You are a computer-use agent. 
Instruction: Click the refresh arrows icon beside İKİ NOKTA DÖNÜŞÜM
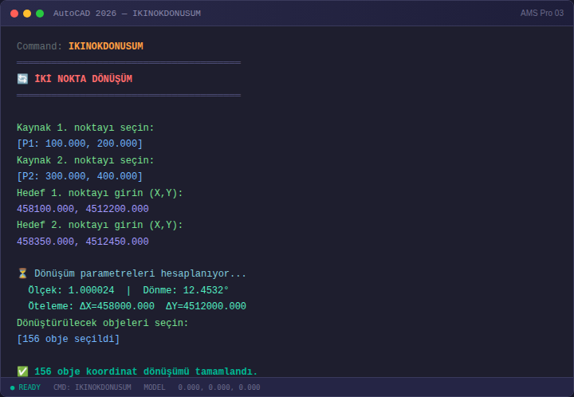(x=22, y=79)
